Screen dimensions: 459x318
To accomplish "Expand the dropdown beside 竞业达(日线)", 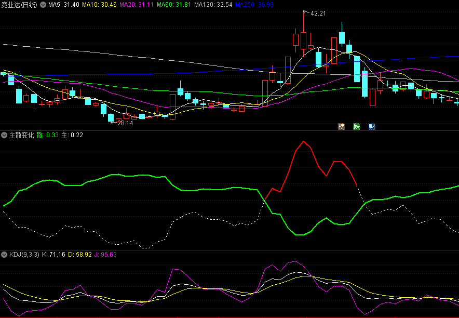I will coord(43,5).
